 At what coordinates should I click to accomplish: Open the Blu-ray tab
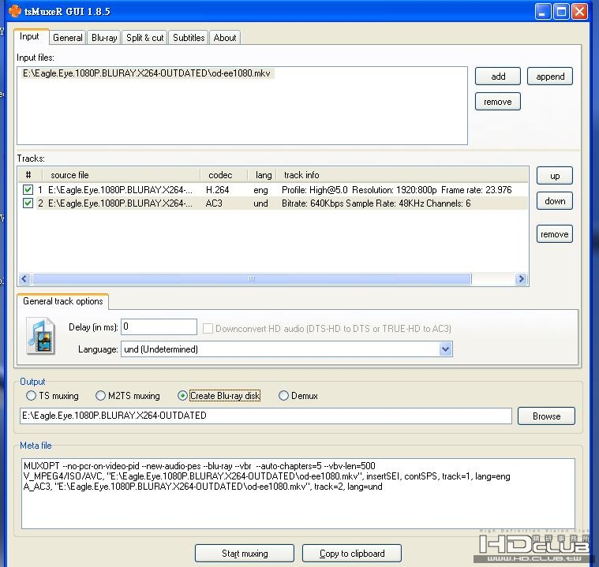(x=104, y=38)
